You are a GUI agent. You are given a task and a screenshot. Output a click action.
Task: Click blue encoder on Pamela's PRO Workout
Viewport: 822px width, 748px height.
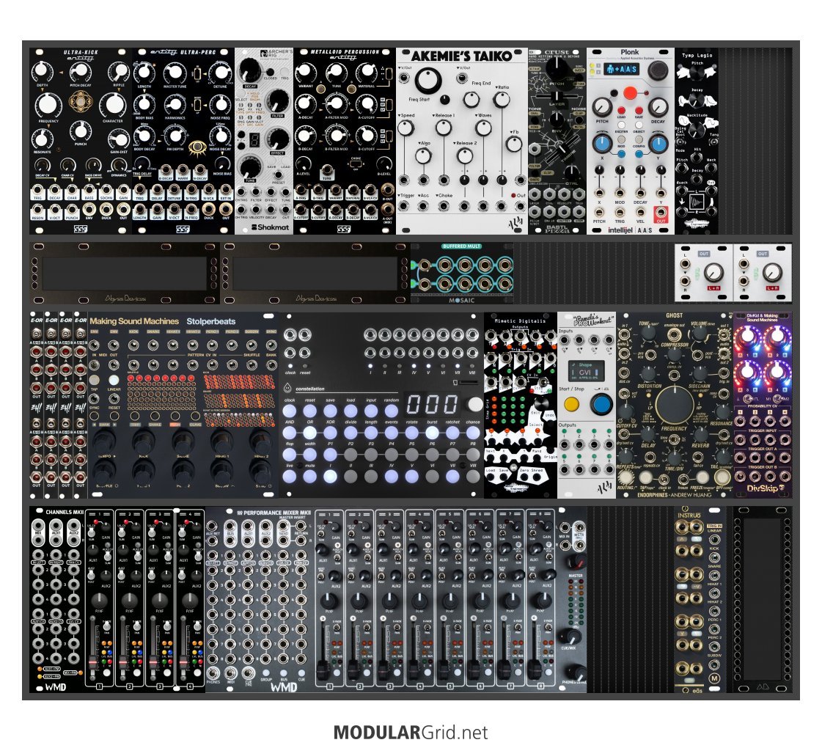(601, 405)
